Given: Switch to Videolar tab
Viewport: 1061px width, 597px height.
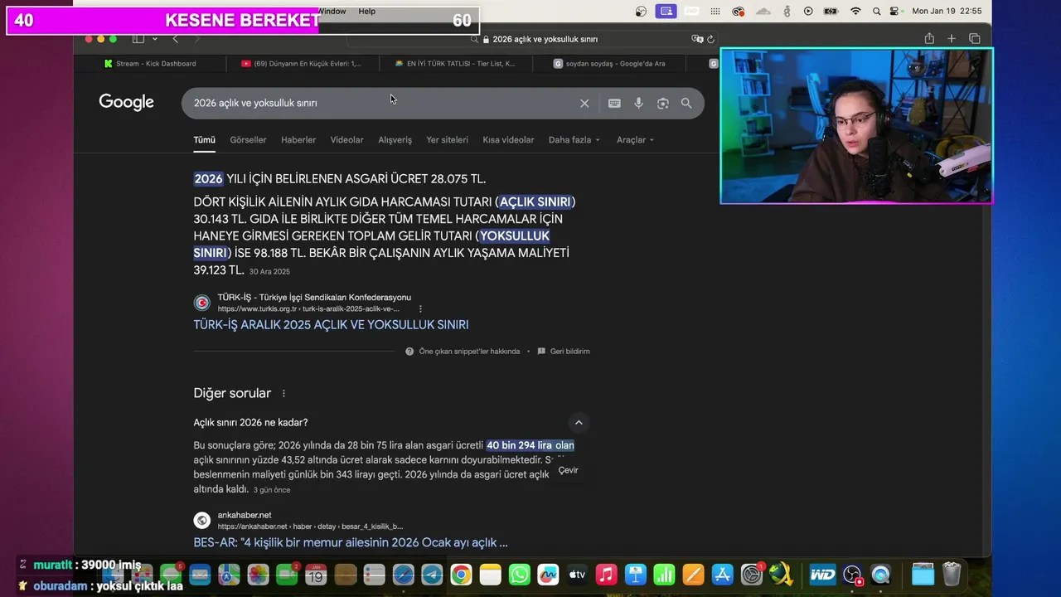Looking at the screenshot, I should click(x=346, y=140).
